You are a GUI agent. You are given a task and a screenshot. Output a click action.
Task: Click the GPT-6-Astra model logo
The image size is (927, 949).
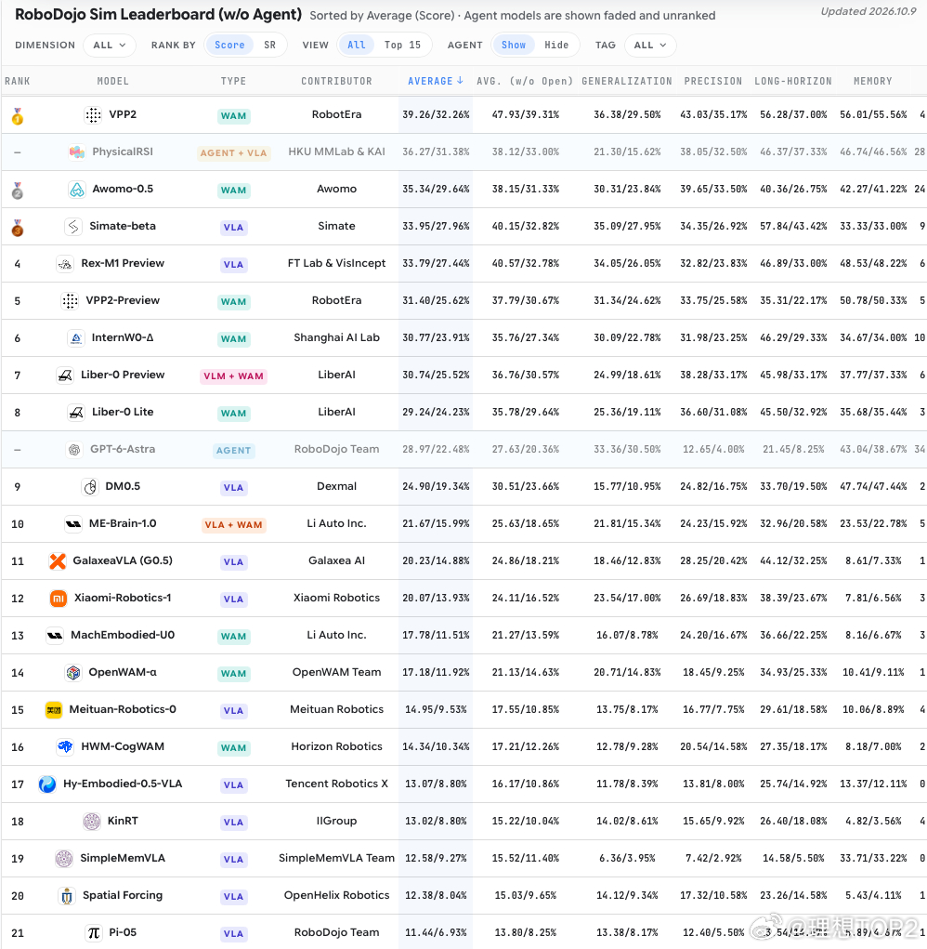(x=74, y=450)
